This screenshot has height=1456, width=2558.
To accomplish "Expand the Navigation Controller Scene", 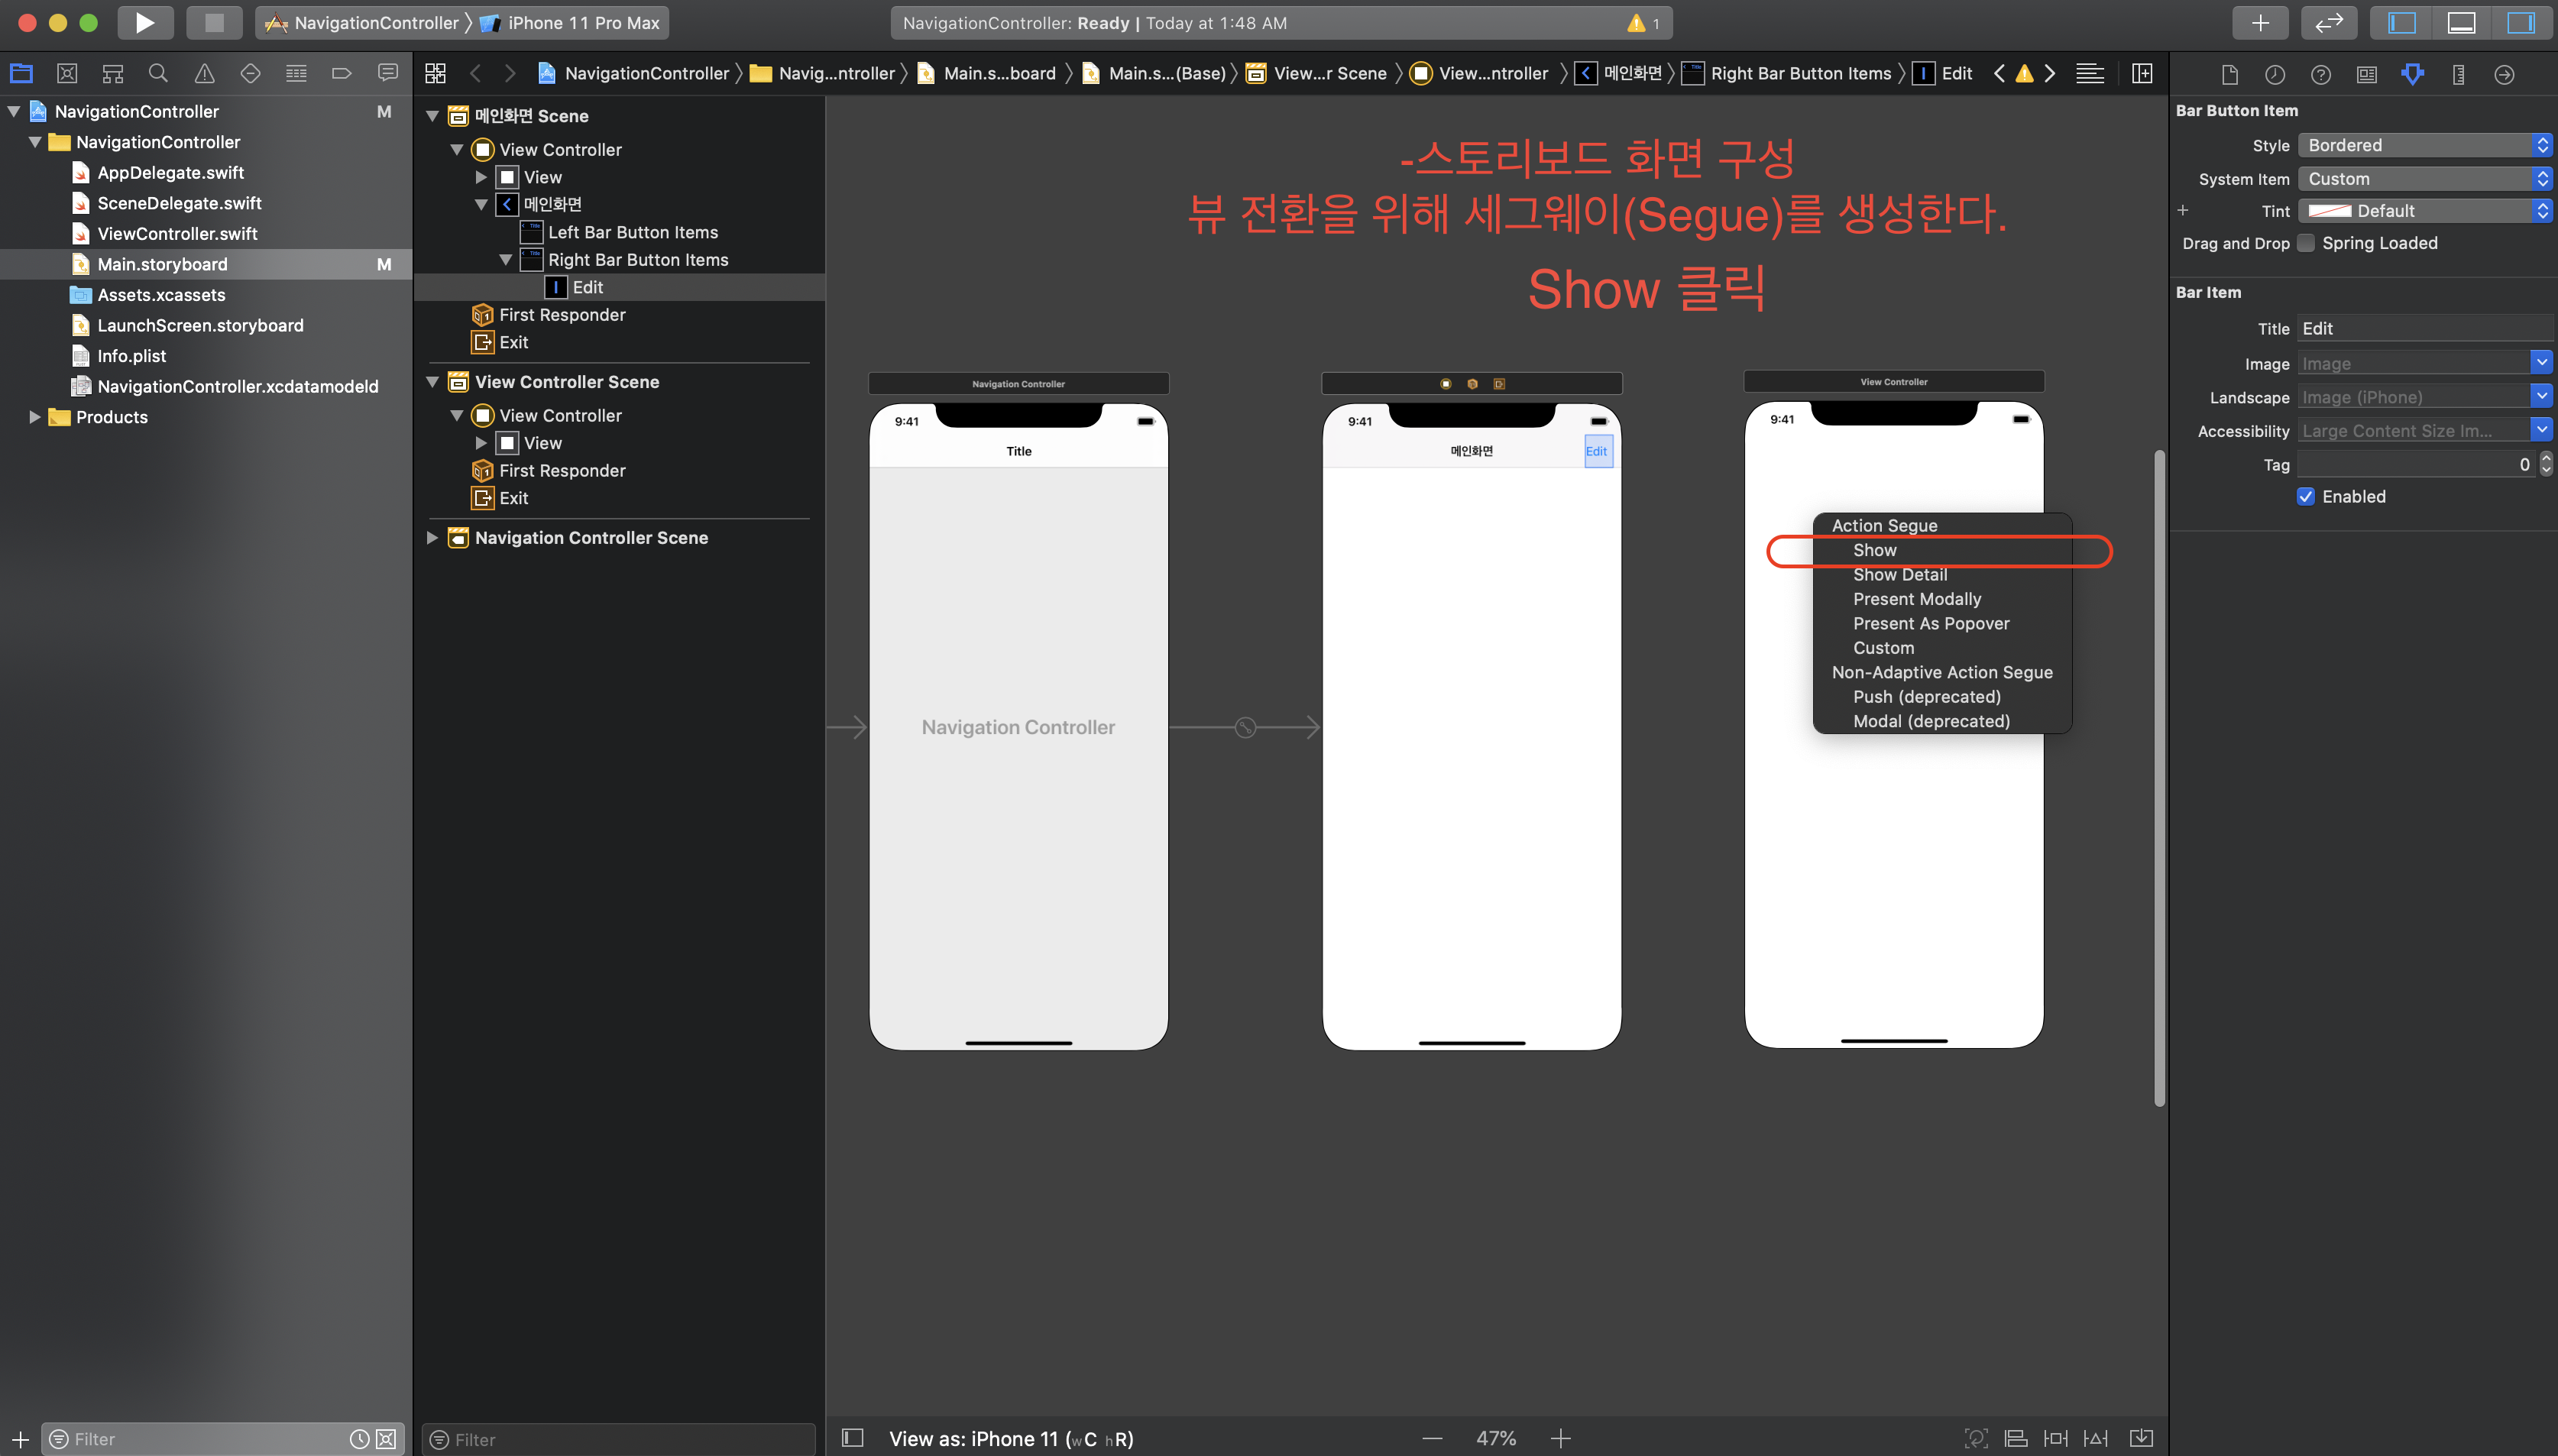I will pos(432,538).
